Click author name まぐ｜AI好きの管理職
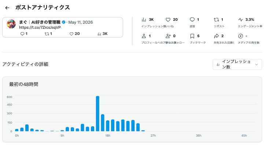 (x=40, y=22)
